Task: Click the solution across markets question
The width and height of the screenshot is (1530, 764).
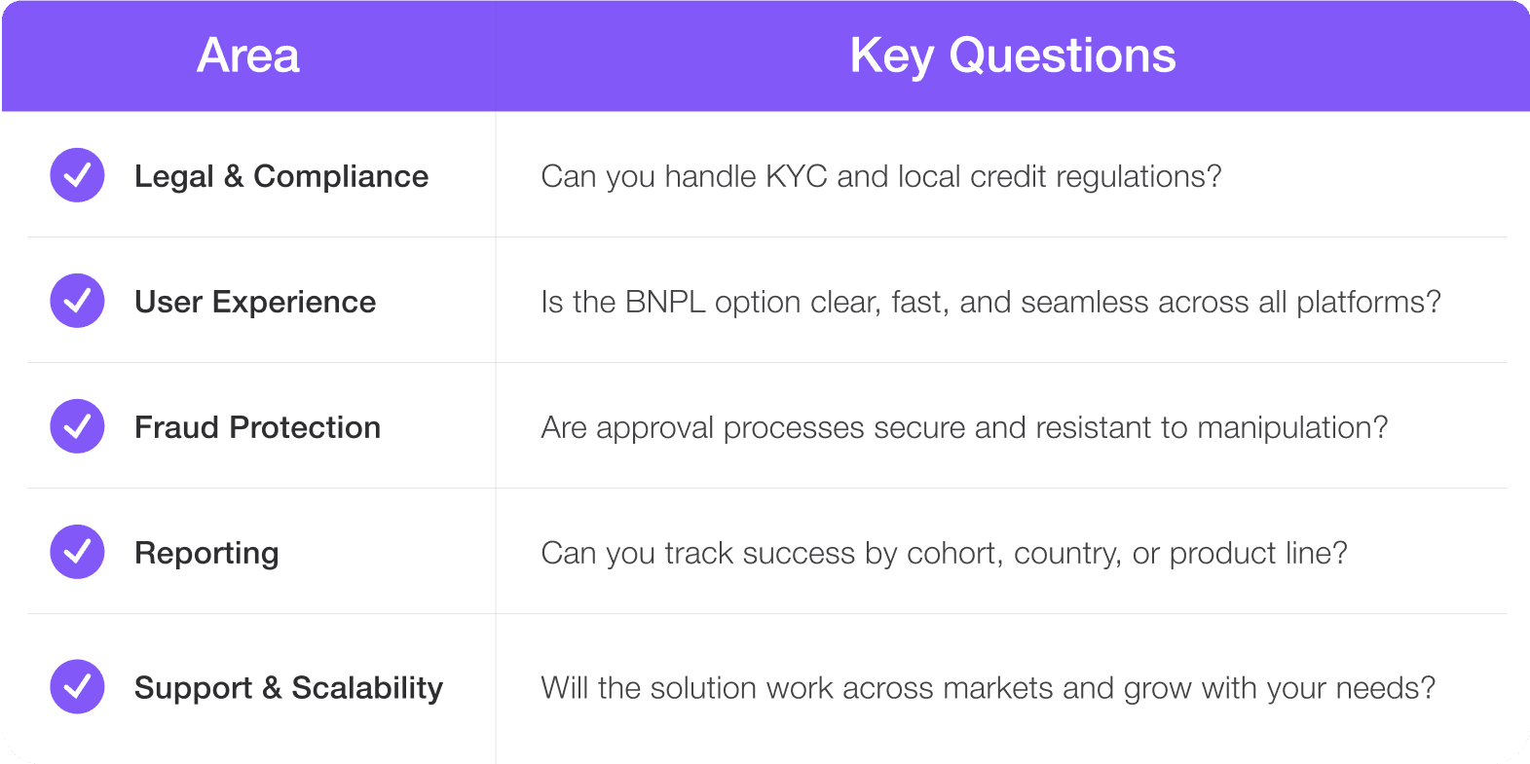Action: 988,688
